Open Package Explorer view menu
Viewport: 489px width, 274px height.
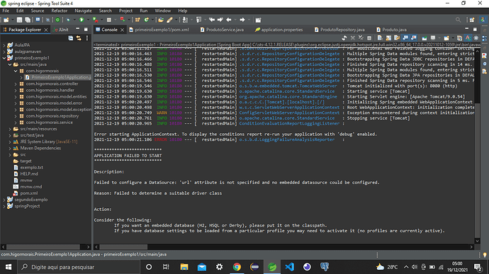click(87, 38)
